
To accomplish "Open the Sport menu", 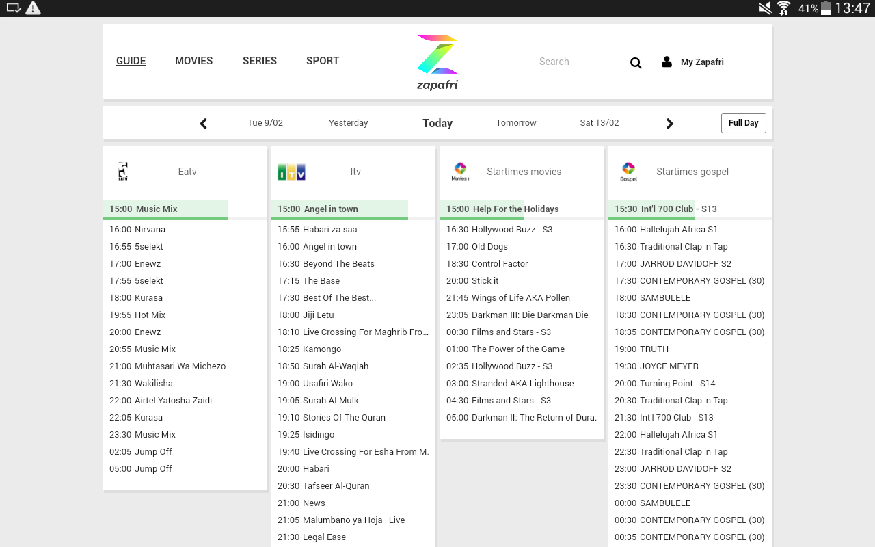I will 323,61.
